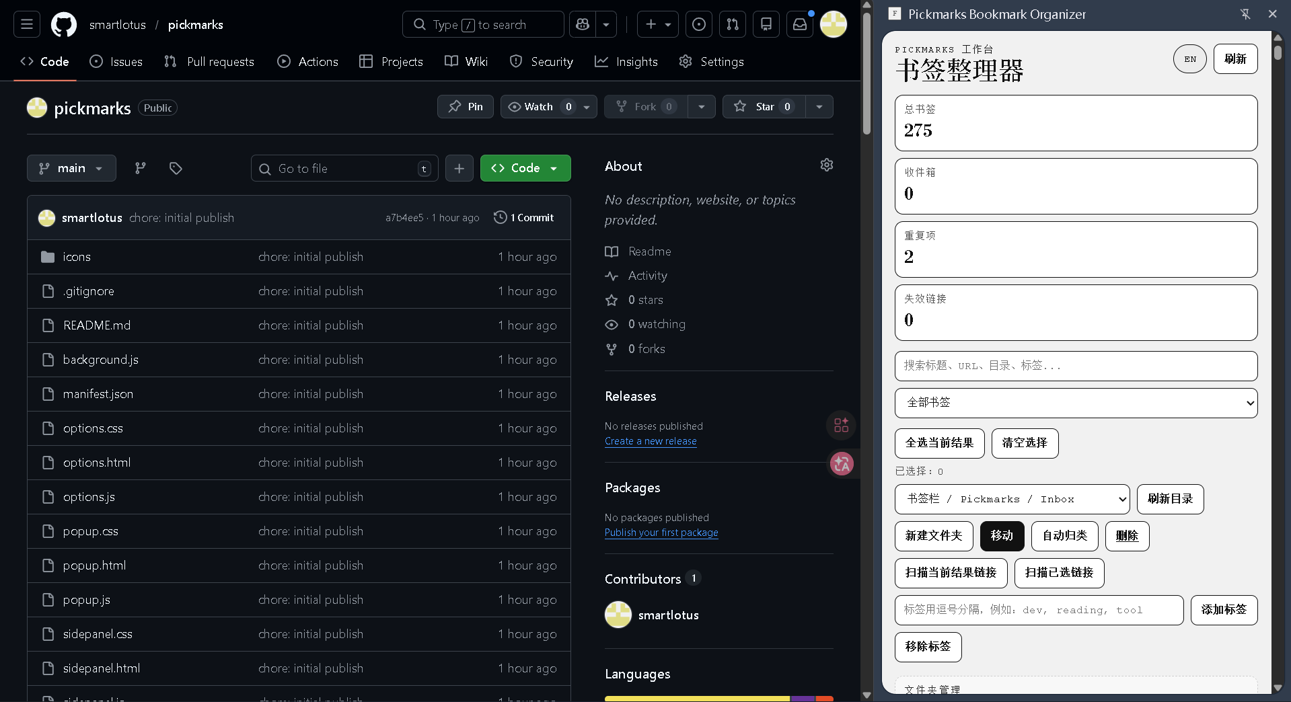1291x702 pixels.
Task: Click the view branches icon
Action: coord(140,168)
